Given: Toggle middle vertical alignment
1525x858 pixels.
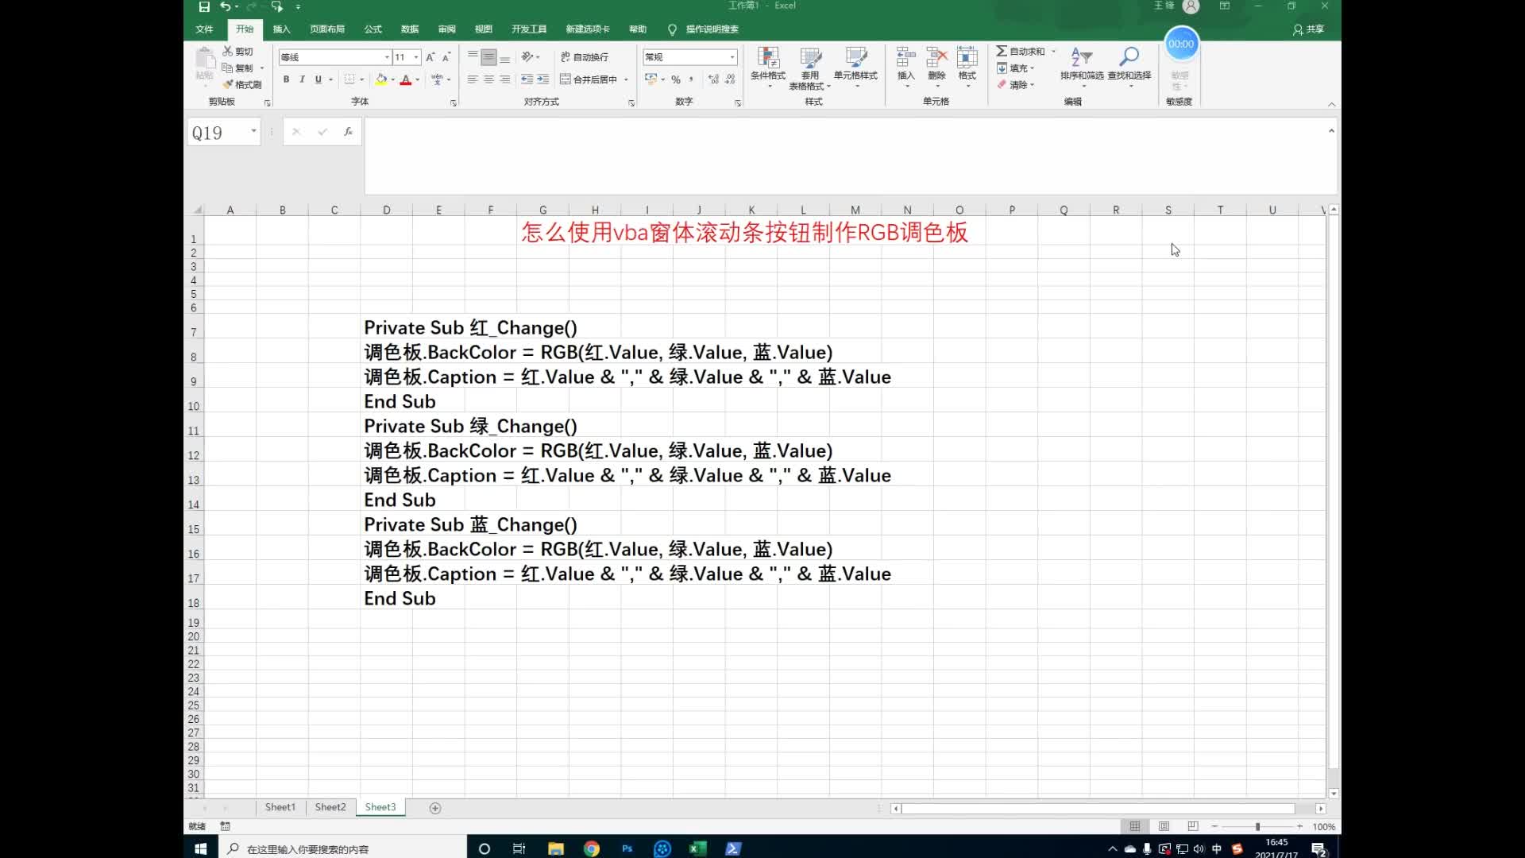Looking at the screenshot, I should tap(488, 57).
